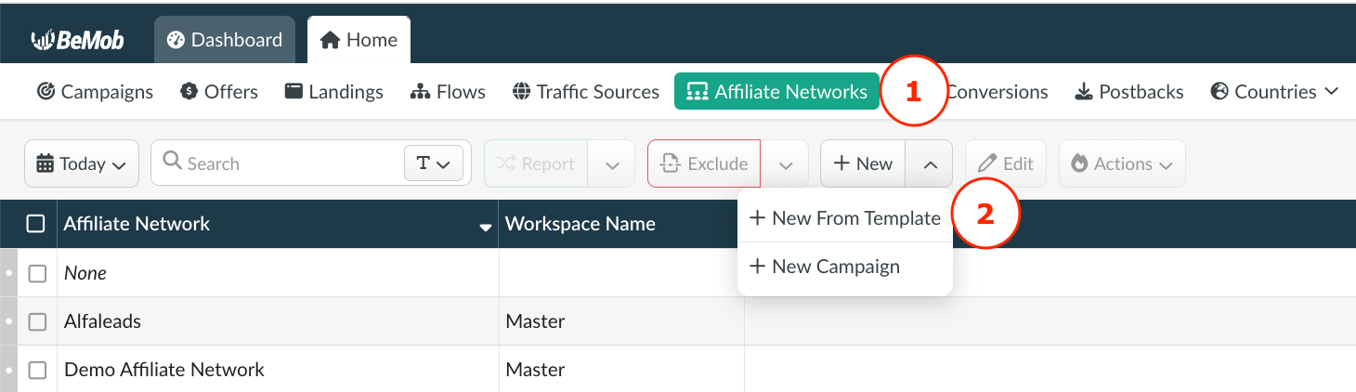The image size is (1356, 392).
Task: Expand the Countries dropdown
Action: [x=1274, y=92]
